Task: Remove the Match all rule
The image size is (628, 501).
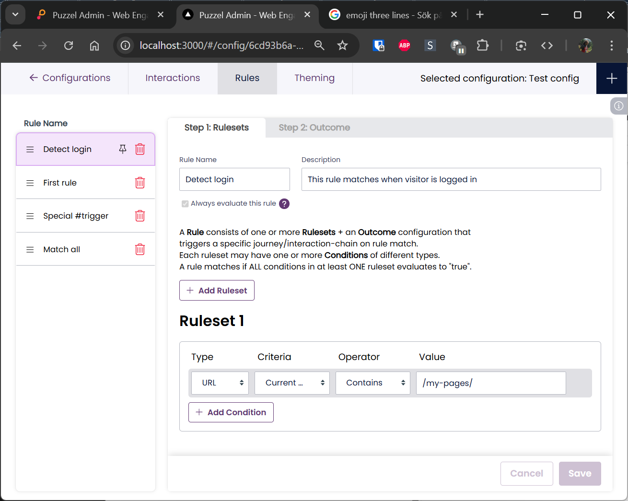Action: 140,249
